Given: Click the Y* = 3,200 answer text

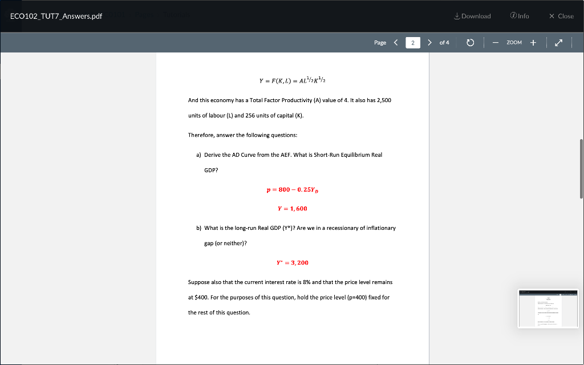Looking at the screenshot, I should click(x=292, y=262).
